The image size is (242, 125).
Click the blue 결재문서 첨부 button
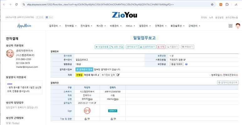(x=85, y=70)
